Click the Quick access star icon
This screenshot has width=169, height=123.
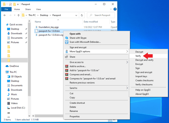(7, 25)
